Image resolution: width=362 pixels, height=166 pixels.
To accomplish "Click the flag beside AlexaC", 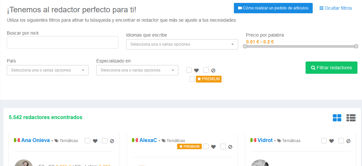I will pyautogui.click(x=135, y=140).
